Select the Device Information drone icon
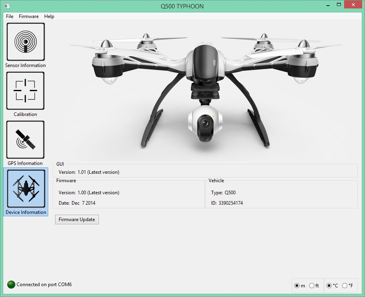This screenshot has height=297, width=365. 26,189
